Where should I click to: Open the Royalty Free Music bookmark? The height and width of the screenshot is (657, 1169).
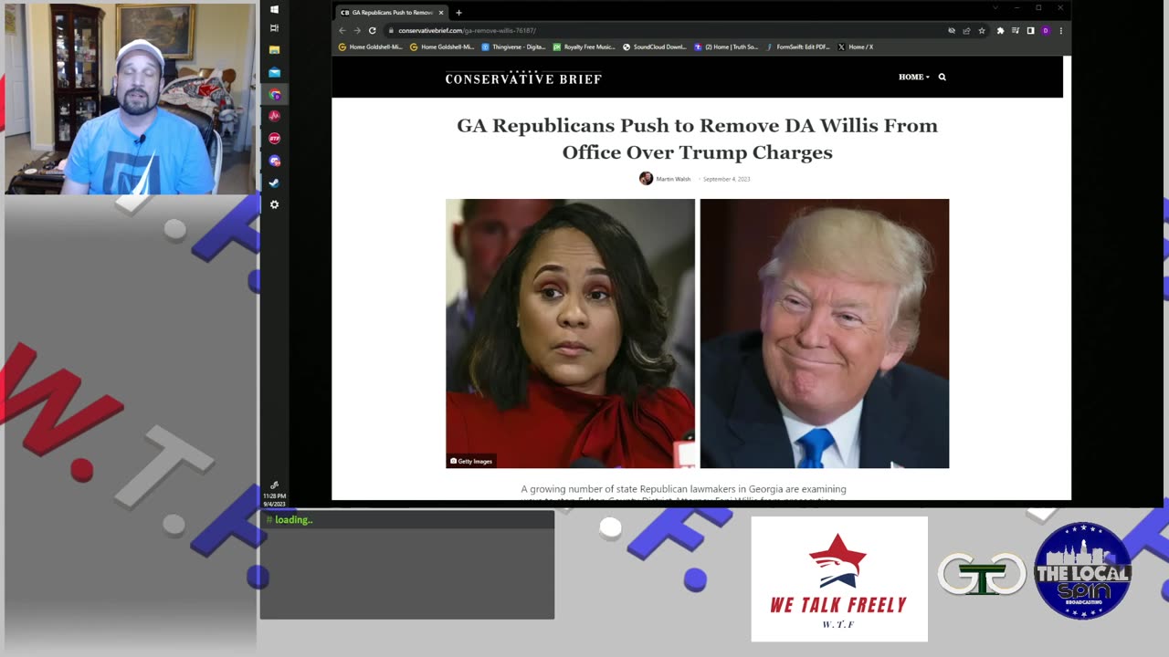584,47
